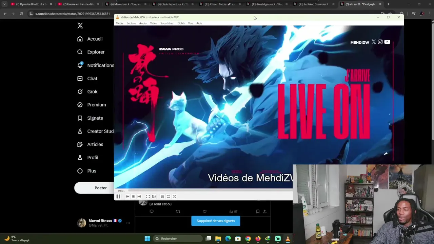Viewport: 434px width, 244px height.
Task: Share the 'La redif est ou' post
Action: (x=265, y=211)
